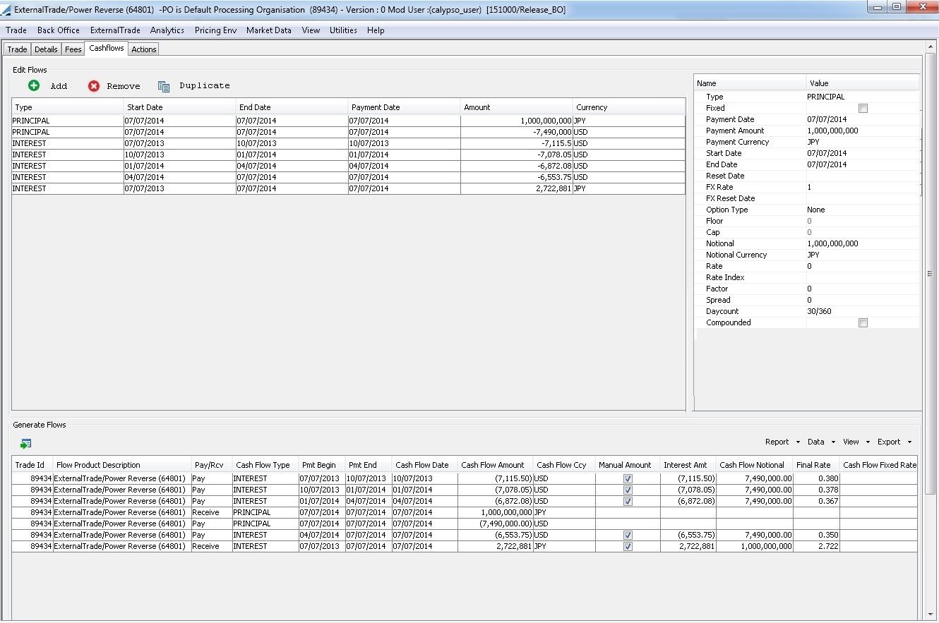Open the Data dropdown
The height and width of the screenshot is (623, 939).
(820, 442)
